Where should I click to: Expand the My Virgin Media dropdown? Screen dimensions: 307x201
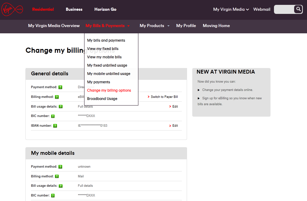(x=231, y=9)
